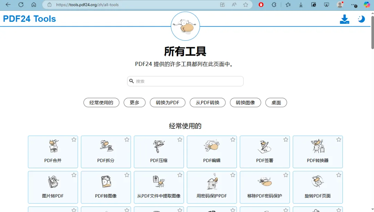Select the 转换图像 category filter
This screenshot has height=212, width=374.
click(246, 103)
